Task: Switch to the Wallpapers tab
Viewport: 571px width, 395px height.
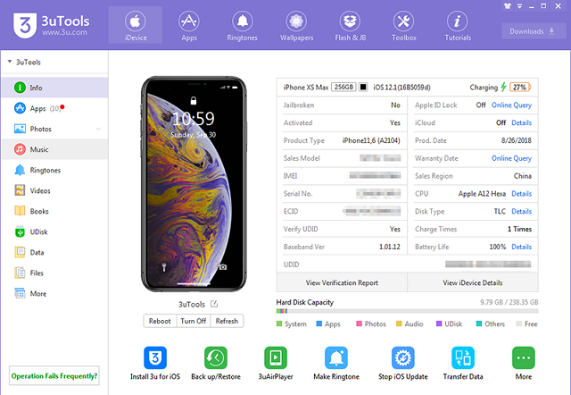Action: tap(295, 25)
